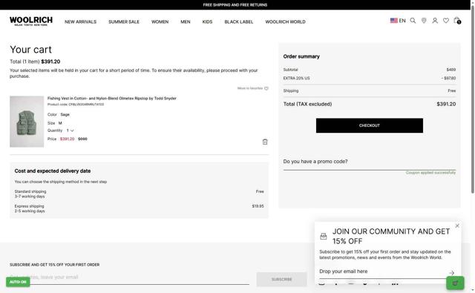Click the Subscribe button in footer
This screenshot has width=475, height=293.
coord(281,279)
